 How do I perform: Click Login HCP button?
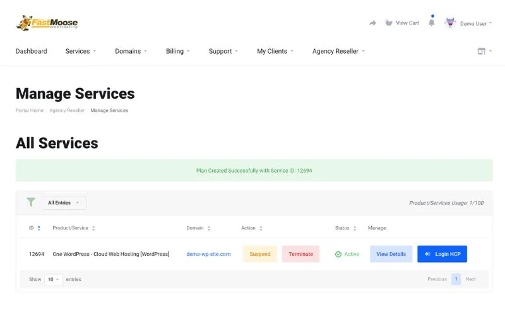pos(443,254)
